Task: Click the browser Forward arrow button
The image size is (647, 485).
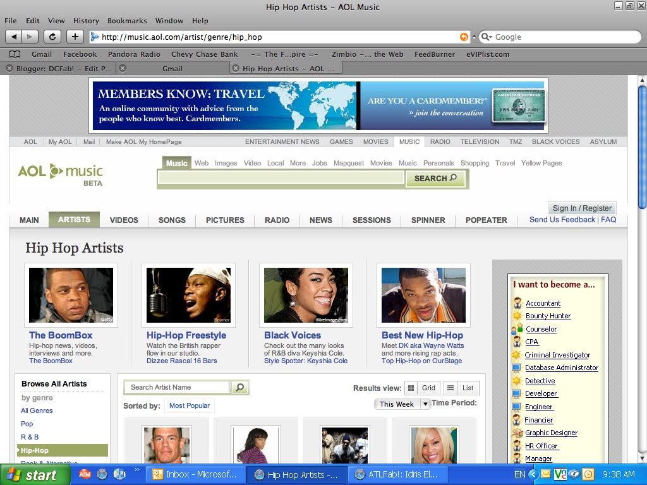Action: tap(30, 37)
